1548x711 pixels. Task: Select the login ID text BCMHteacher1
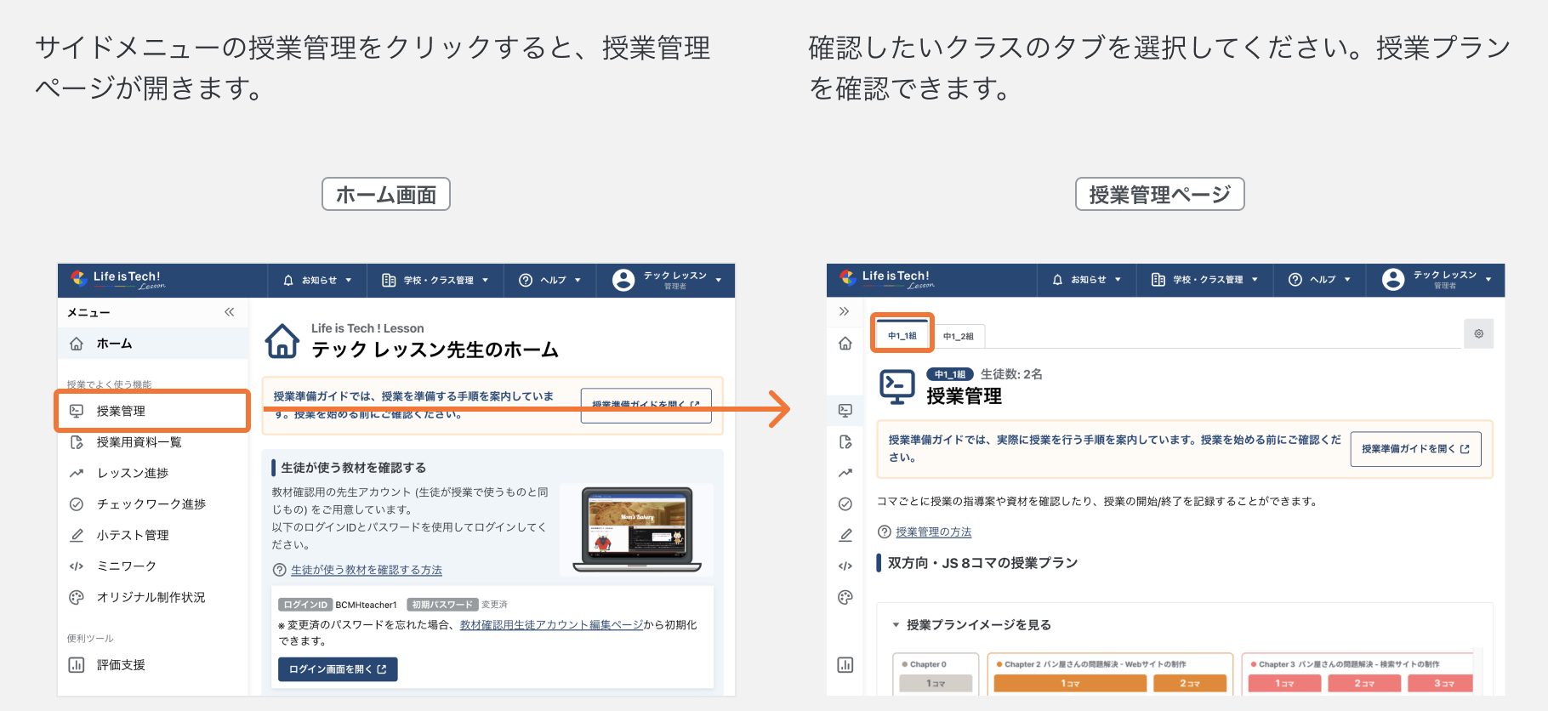366,605
